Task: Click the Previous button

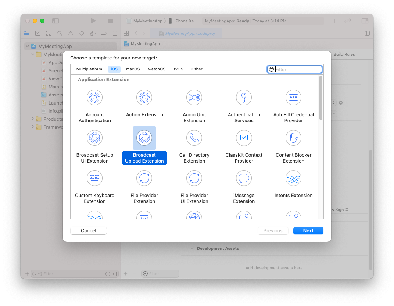Action: tap(273, 230)
